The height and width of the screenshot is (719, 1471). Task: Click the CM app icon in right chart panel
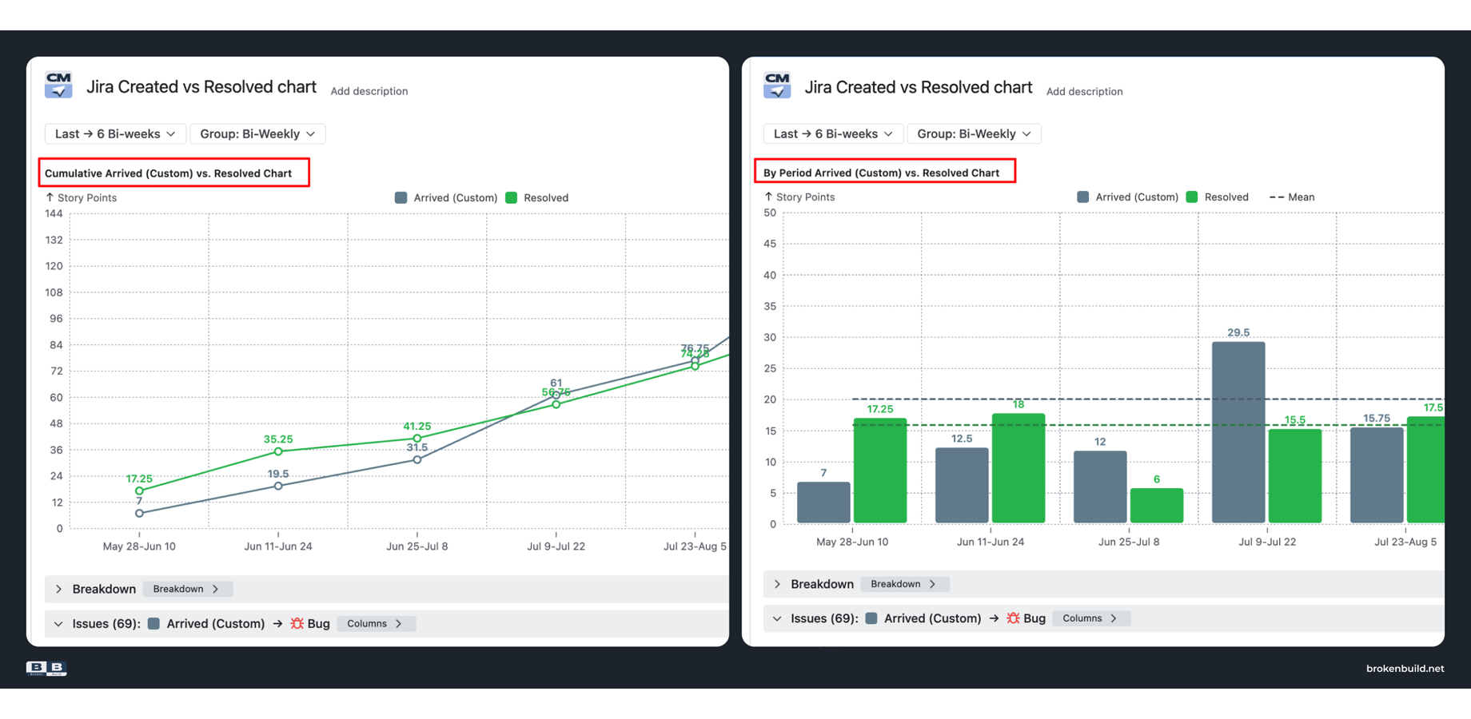(x=777, y=85)
